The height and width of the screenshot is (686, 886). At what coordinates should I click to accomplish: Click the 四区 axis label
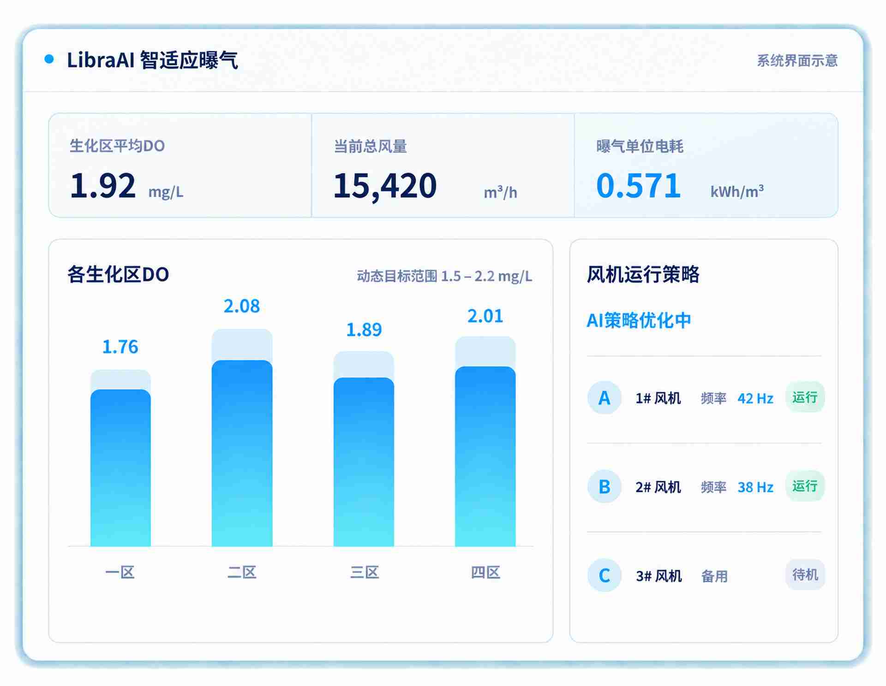click(485, 572)
